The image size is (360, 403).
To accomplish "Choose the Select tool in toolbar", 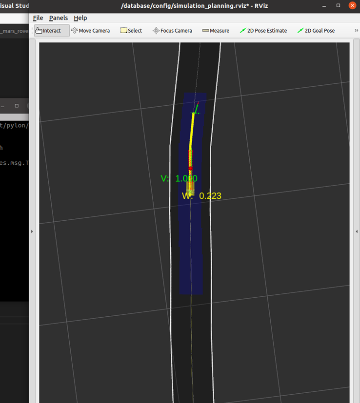I will click(x=132, y=31).
